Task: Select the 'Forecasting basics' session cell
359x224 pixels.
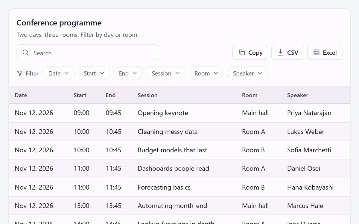Action: 164,187
